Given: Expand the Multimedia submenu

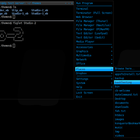Looking at the screenshot, I should [x=94, y=55].
